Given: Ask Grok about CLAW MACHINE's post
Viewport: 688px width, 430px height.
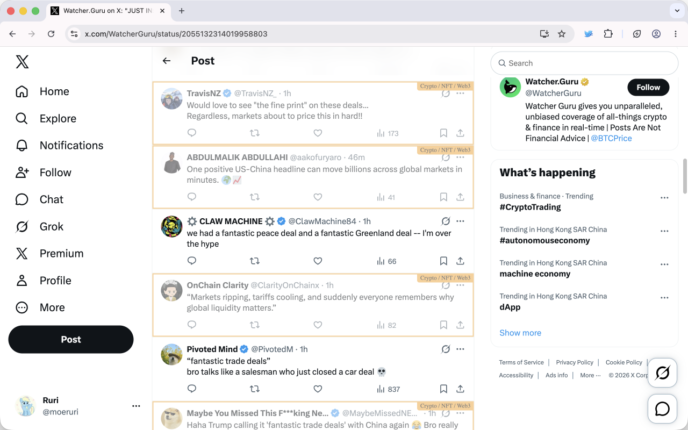Looking at the screenshot, I should tap(446, 221).
